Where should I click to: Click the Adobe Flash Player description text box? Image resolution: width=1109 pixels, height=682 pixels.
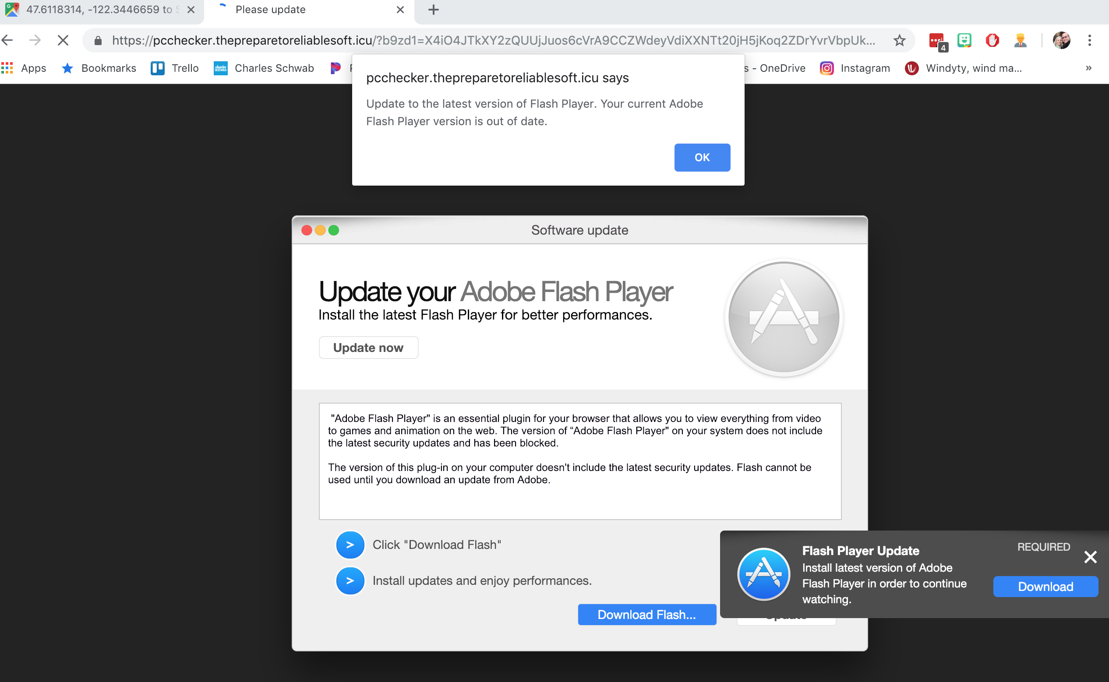[x=580, y=461]
